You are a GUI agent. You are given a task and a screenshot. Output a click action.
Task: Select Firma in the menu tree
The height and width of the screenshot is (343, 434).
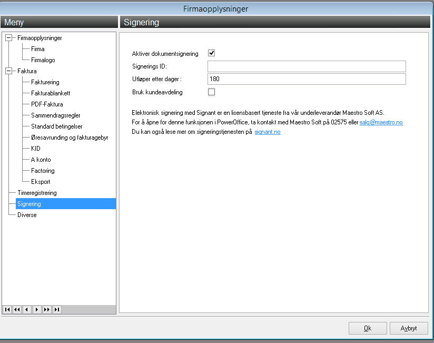click(37, 49)
